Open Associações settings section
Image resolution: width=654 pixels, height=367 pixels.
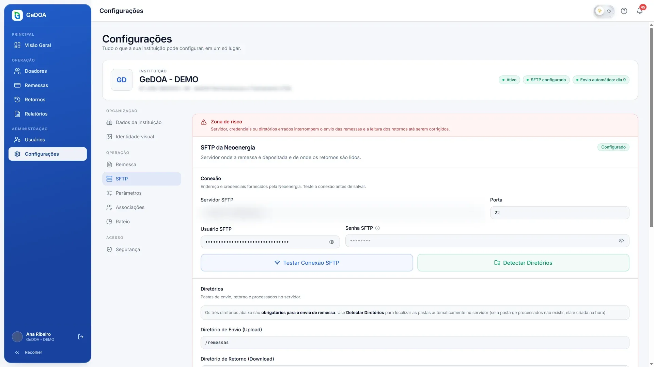point(142,207)
